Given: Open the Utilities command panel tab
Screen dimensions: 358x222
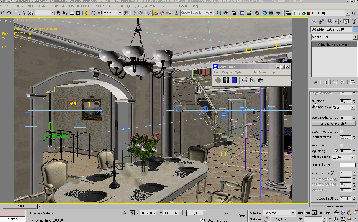Looking at the screenshot, I should point(354,22).
